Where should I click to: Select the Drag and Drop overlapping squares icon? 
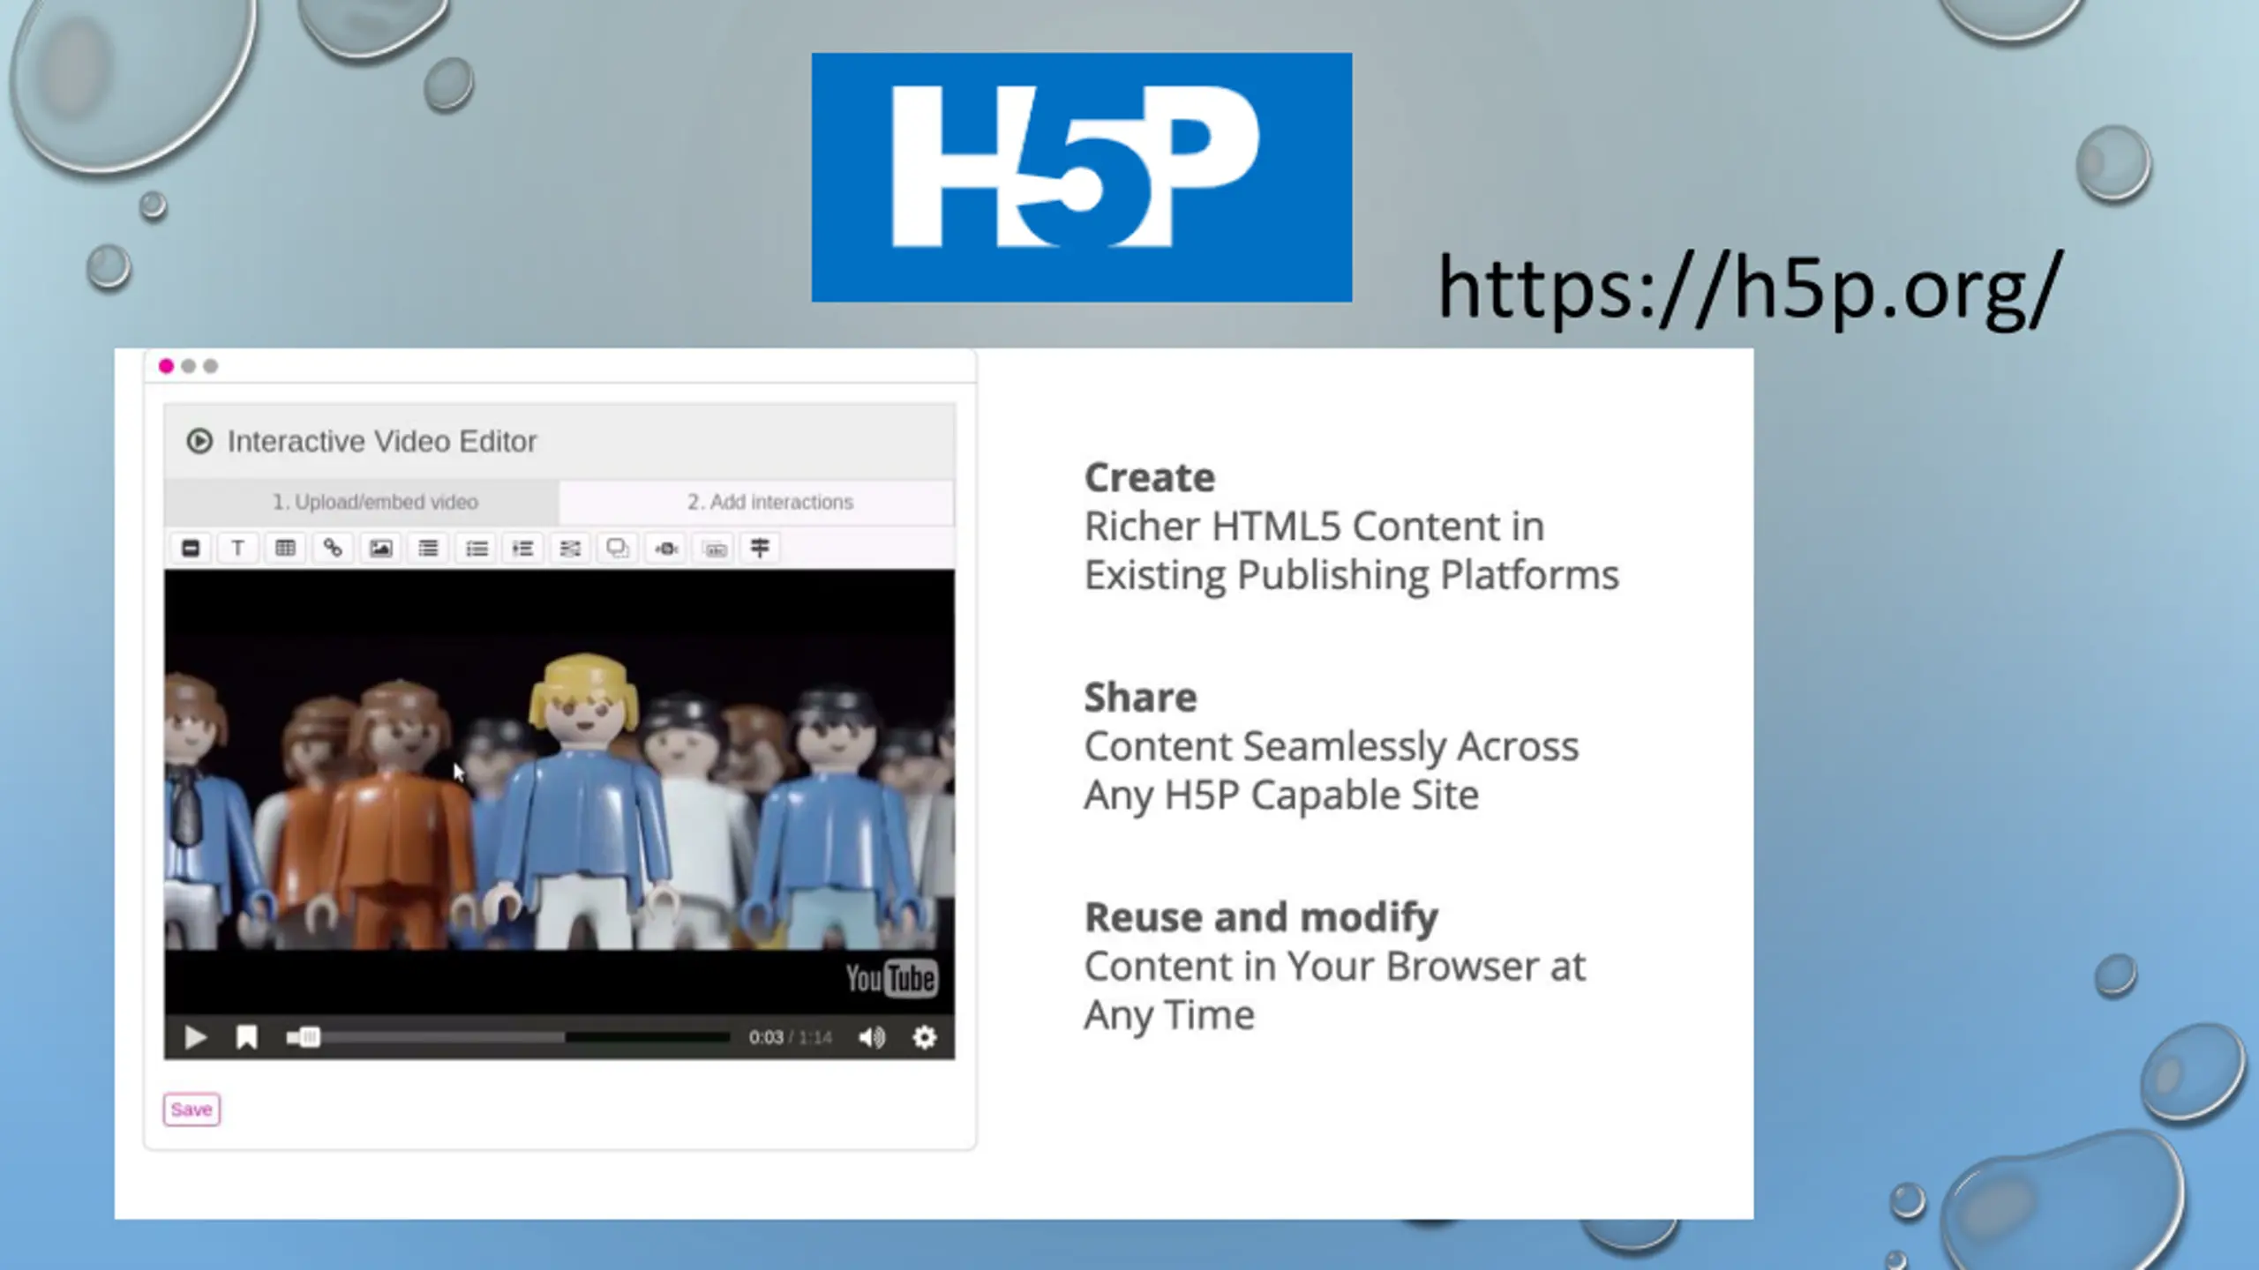coord(618,549)
